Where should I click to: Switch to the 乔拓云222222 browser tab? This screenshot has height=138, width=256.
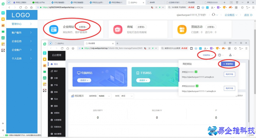(212, 3)
